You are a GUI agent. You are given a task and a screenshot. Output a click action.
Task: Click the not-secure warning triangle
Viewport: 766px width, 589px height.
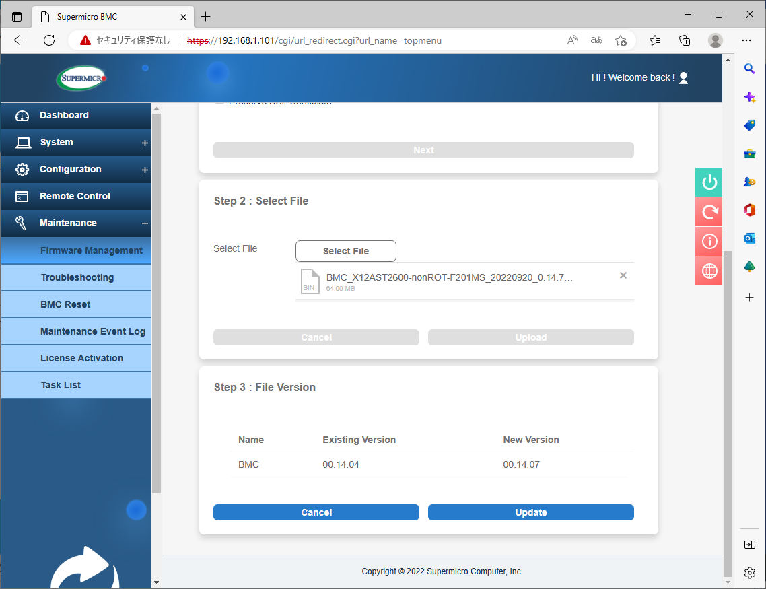(x=85, y=40)
